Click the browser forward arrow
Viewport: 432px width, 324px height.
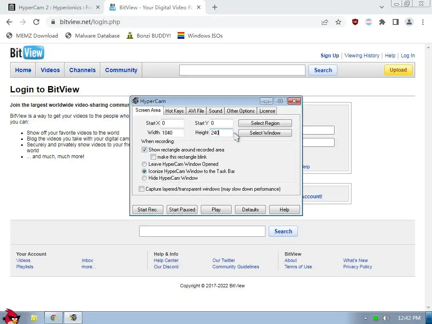pos(23,22)
